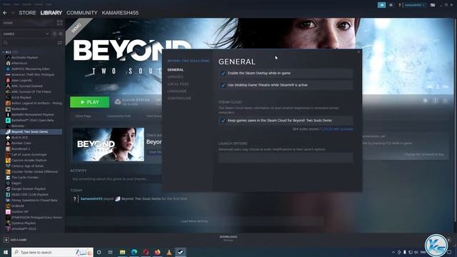Image resolution: width=457 pixels, height=257 pixels.
Task: Open the Windows Start menu
Action: tap(6, 252)
